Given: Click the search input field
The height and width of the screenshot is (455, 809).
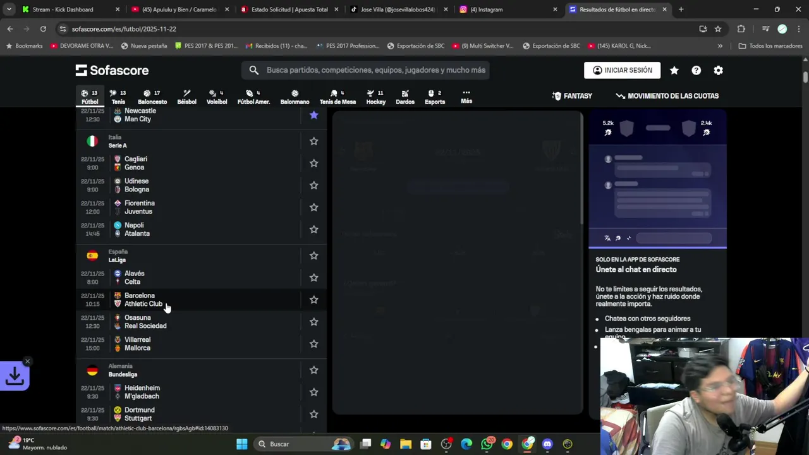Looking at the screenshot, I should 365,70.
